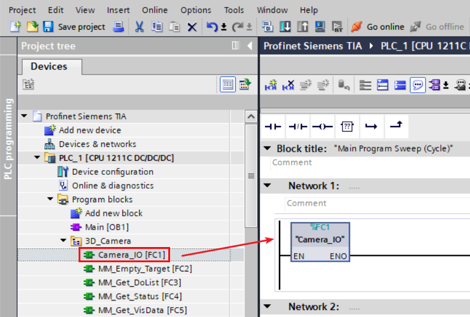Collapse the 3D_Camera folder
The width and height of the screenshot is (470, 317).
63,241
